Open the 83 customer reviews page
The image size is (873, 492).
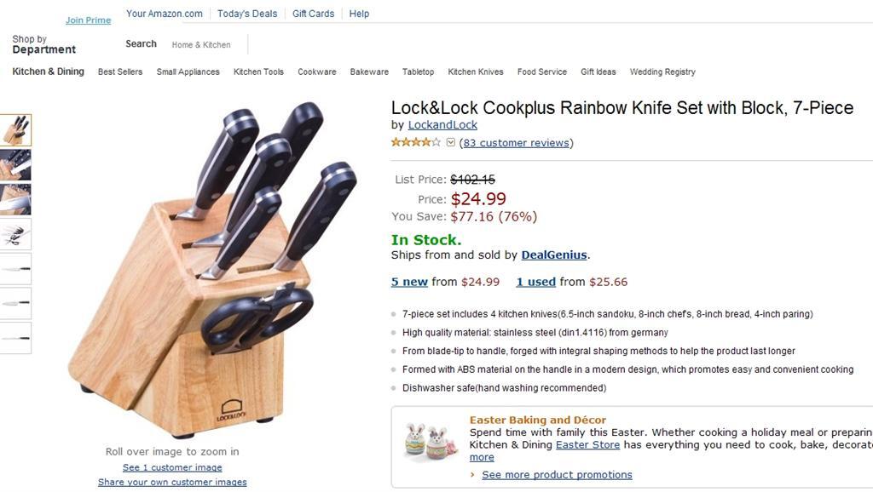[516, 142]
